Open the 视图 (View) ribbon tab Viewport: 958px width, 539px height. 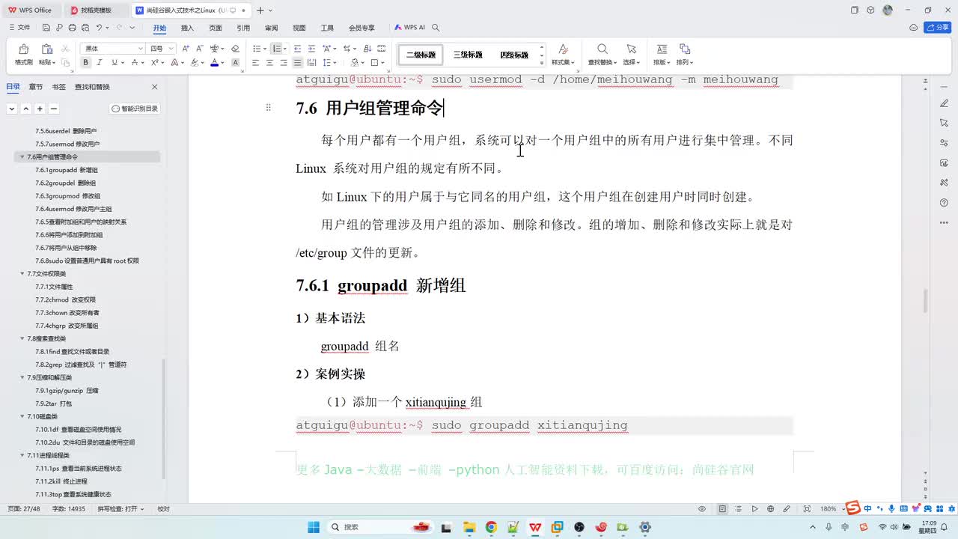(299, 28)
